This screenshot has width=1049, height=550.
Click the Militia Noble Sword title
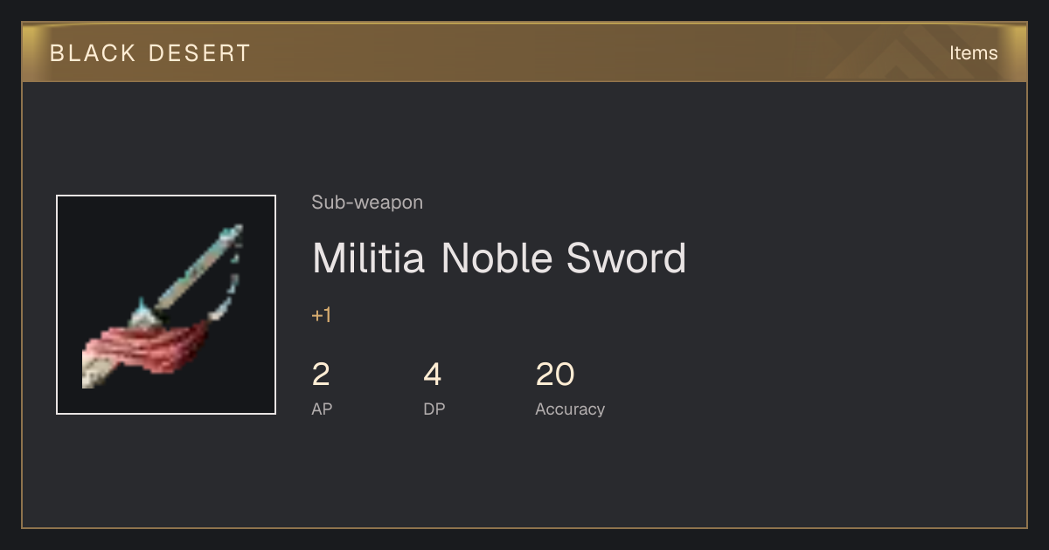coord(499,258)
